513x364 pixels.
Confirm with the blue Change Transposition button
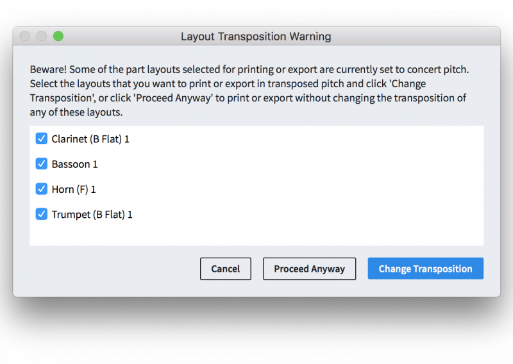(425, 269)
